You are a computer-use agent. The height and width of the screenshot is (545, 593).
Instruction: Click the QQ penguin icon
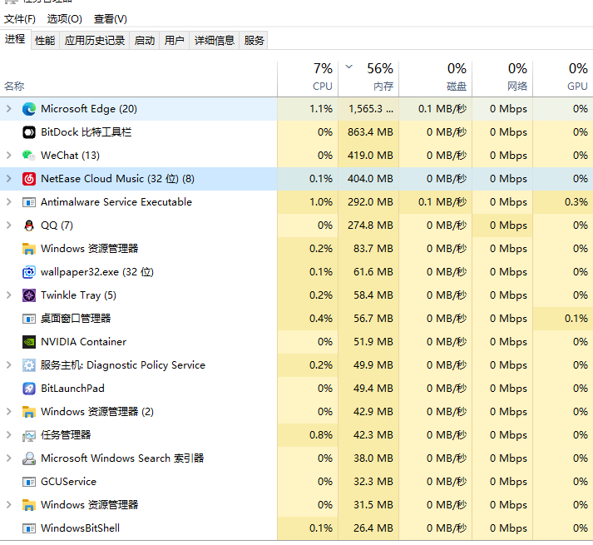29,225
